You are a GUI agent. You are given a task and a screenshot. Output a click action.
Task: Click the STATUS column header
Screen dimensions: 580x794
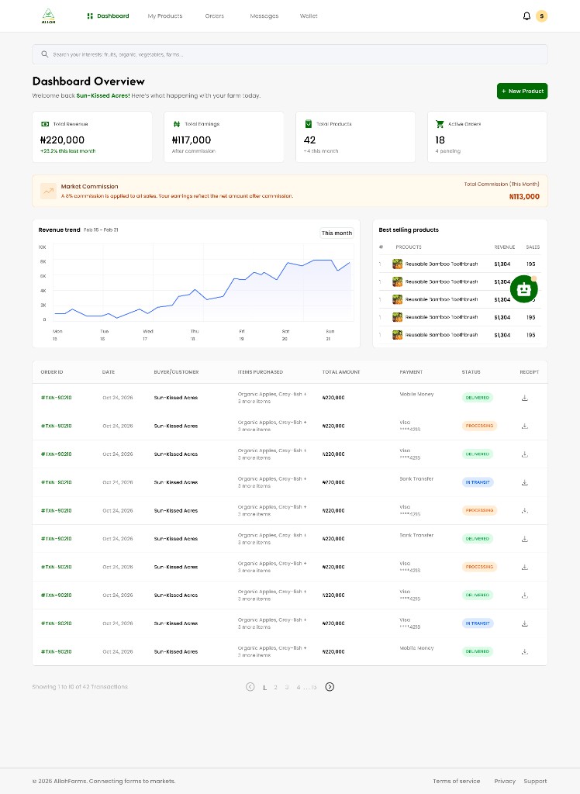click(x=471, y=372)
